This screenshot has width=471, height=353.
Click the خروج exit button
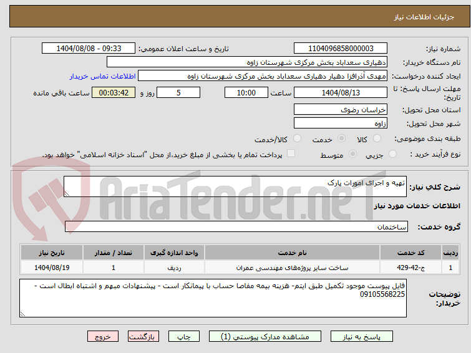pos(103,337)
